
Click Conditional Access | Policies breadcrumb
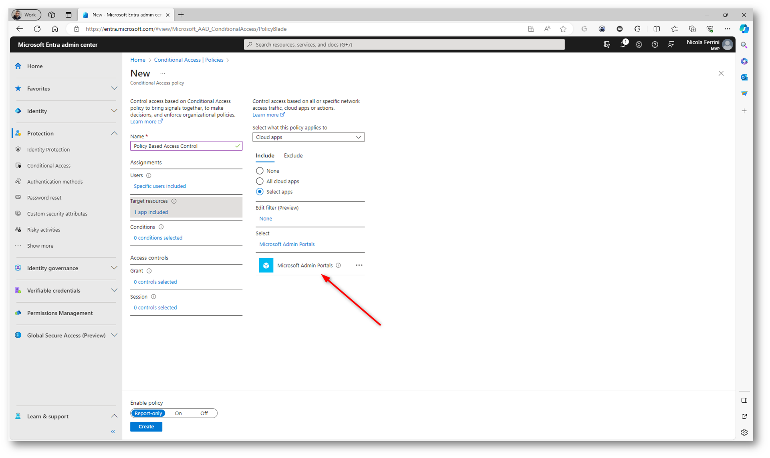point(189,60)
